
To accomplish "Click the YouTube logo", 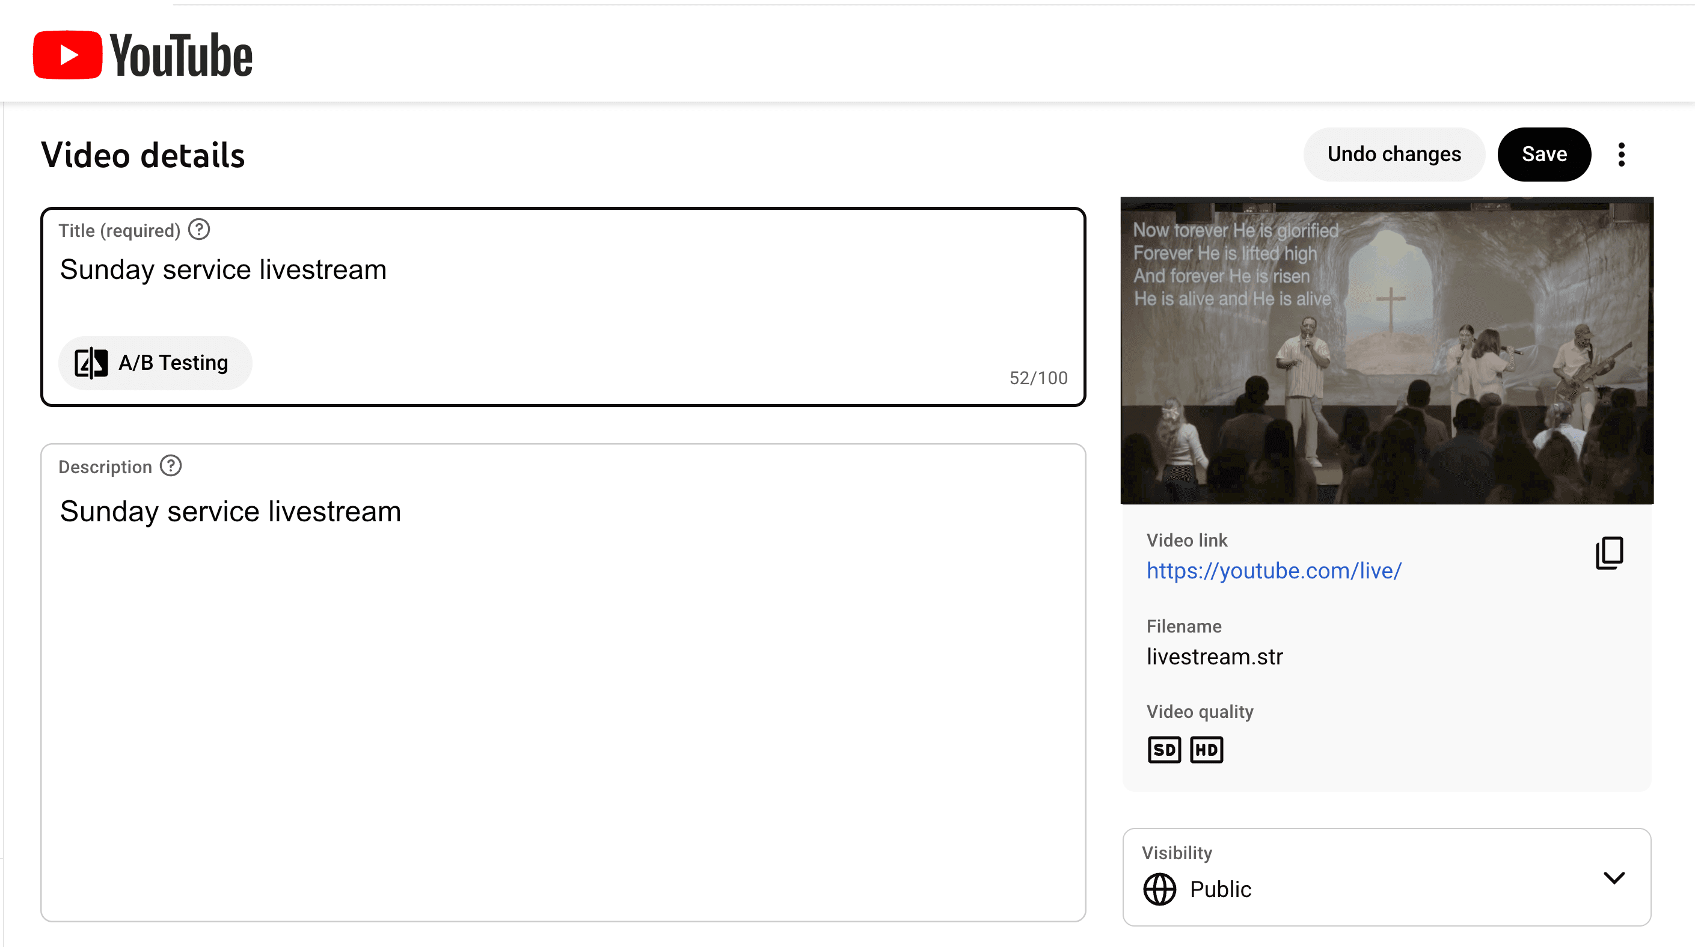I will point(143,55).
